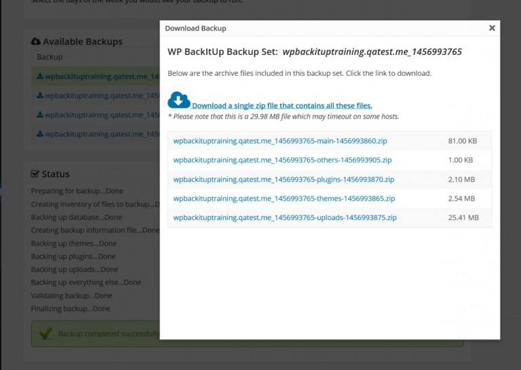Click the Backup column header
This screenshot has height=370, width=521.
50,57
